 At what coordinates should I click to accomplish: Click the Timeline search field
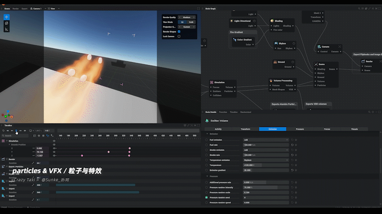pos(15,136)
